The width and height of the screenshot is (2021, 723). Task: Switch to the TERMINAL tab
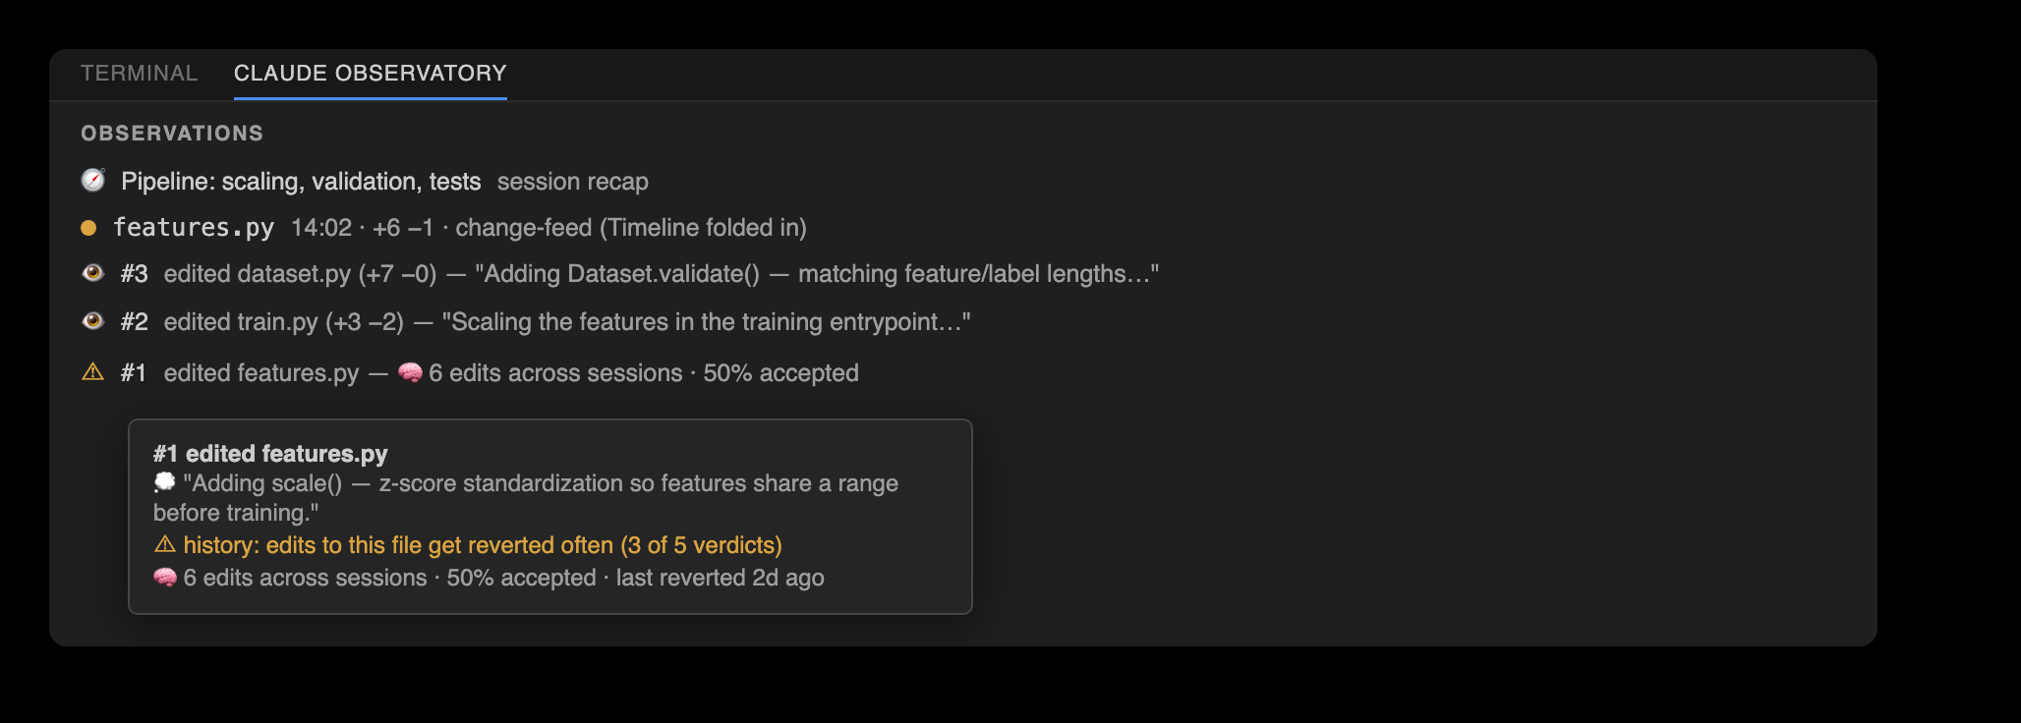(139, 74)
